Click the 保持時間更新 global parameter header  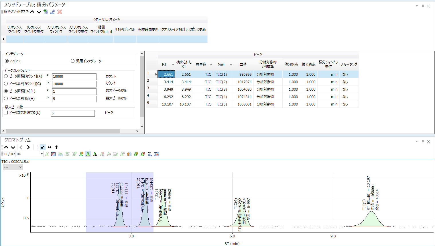(148, 29)
